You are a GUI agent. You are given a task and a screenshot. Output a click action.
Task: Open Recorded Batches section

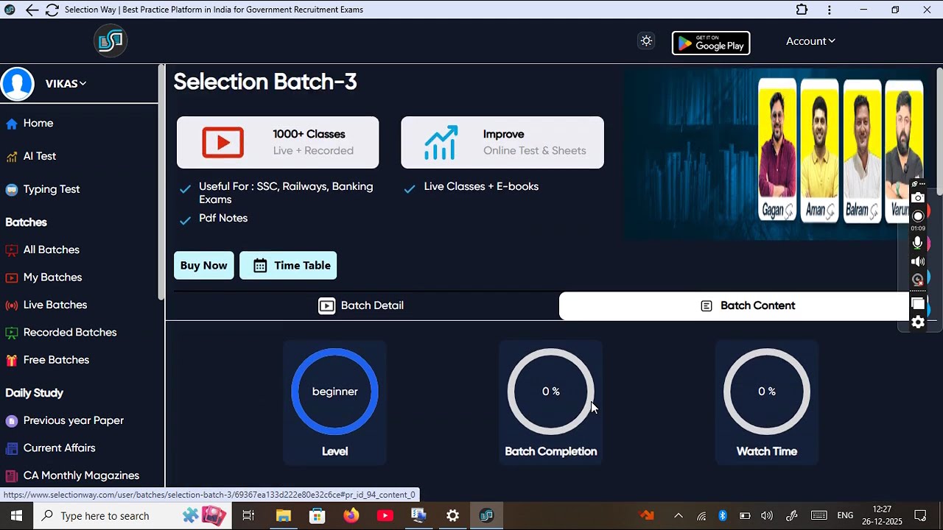coord(70,332)
